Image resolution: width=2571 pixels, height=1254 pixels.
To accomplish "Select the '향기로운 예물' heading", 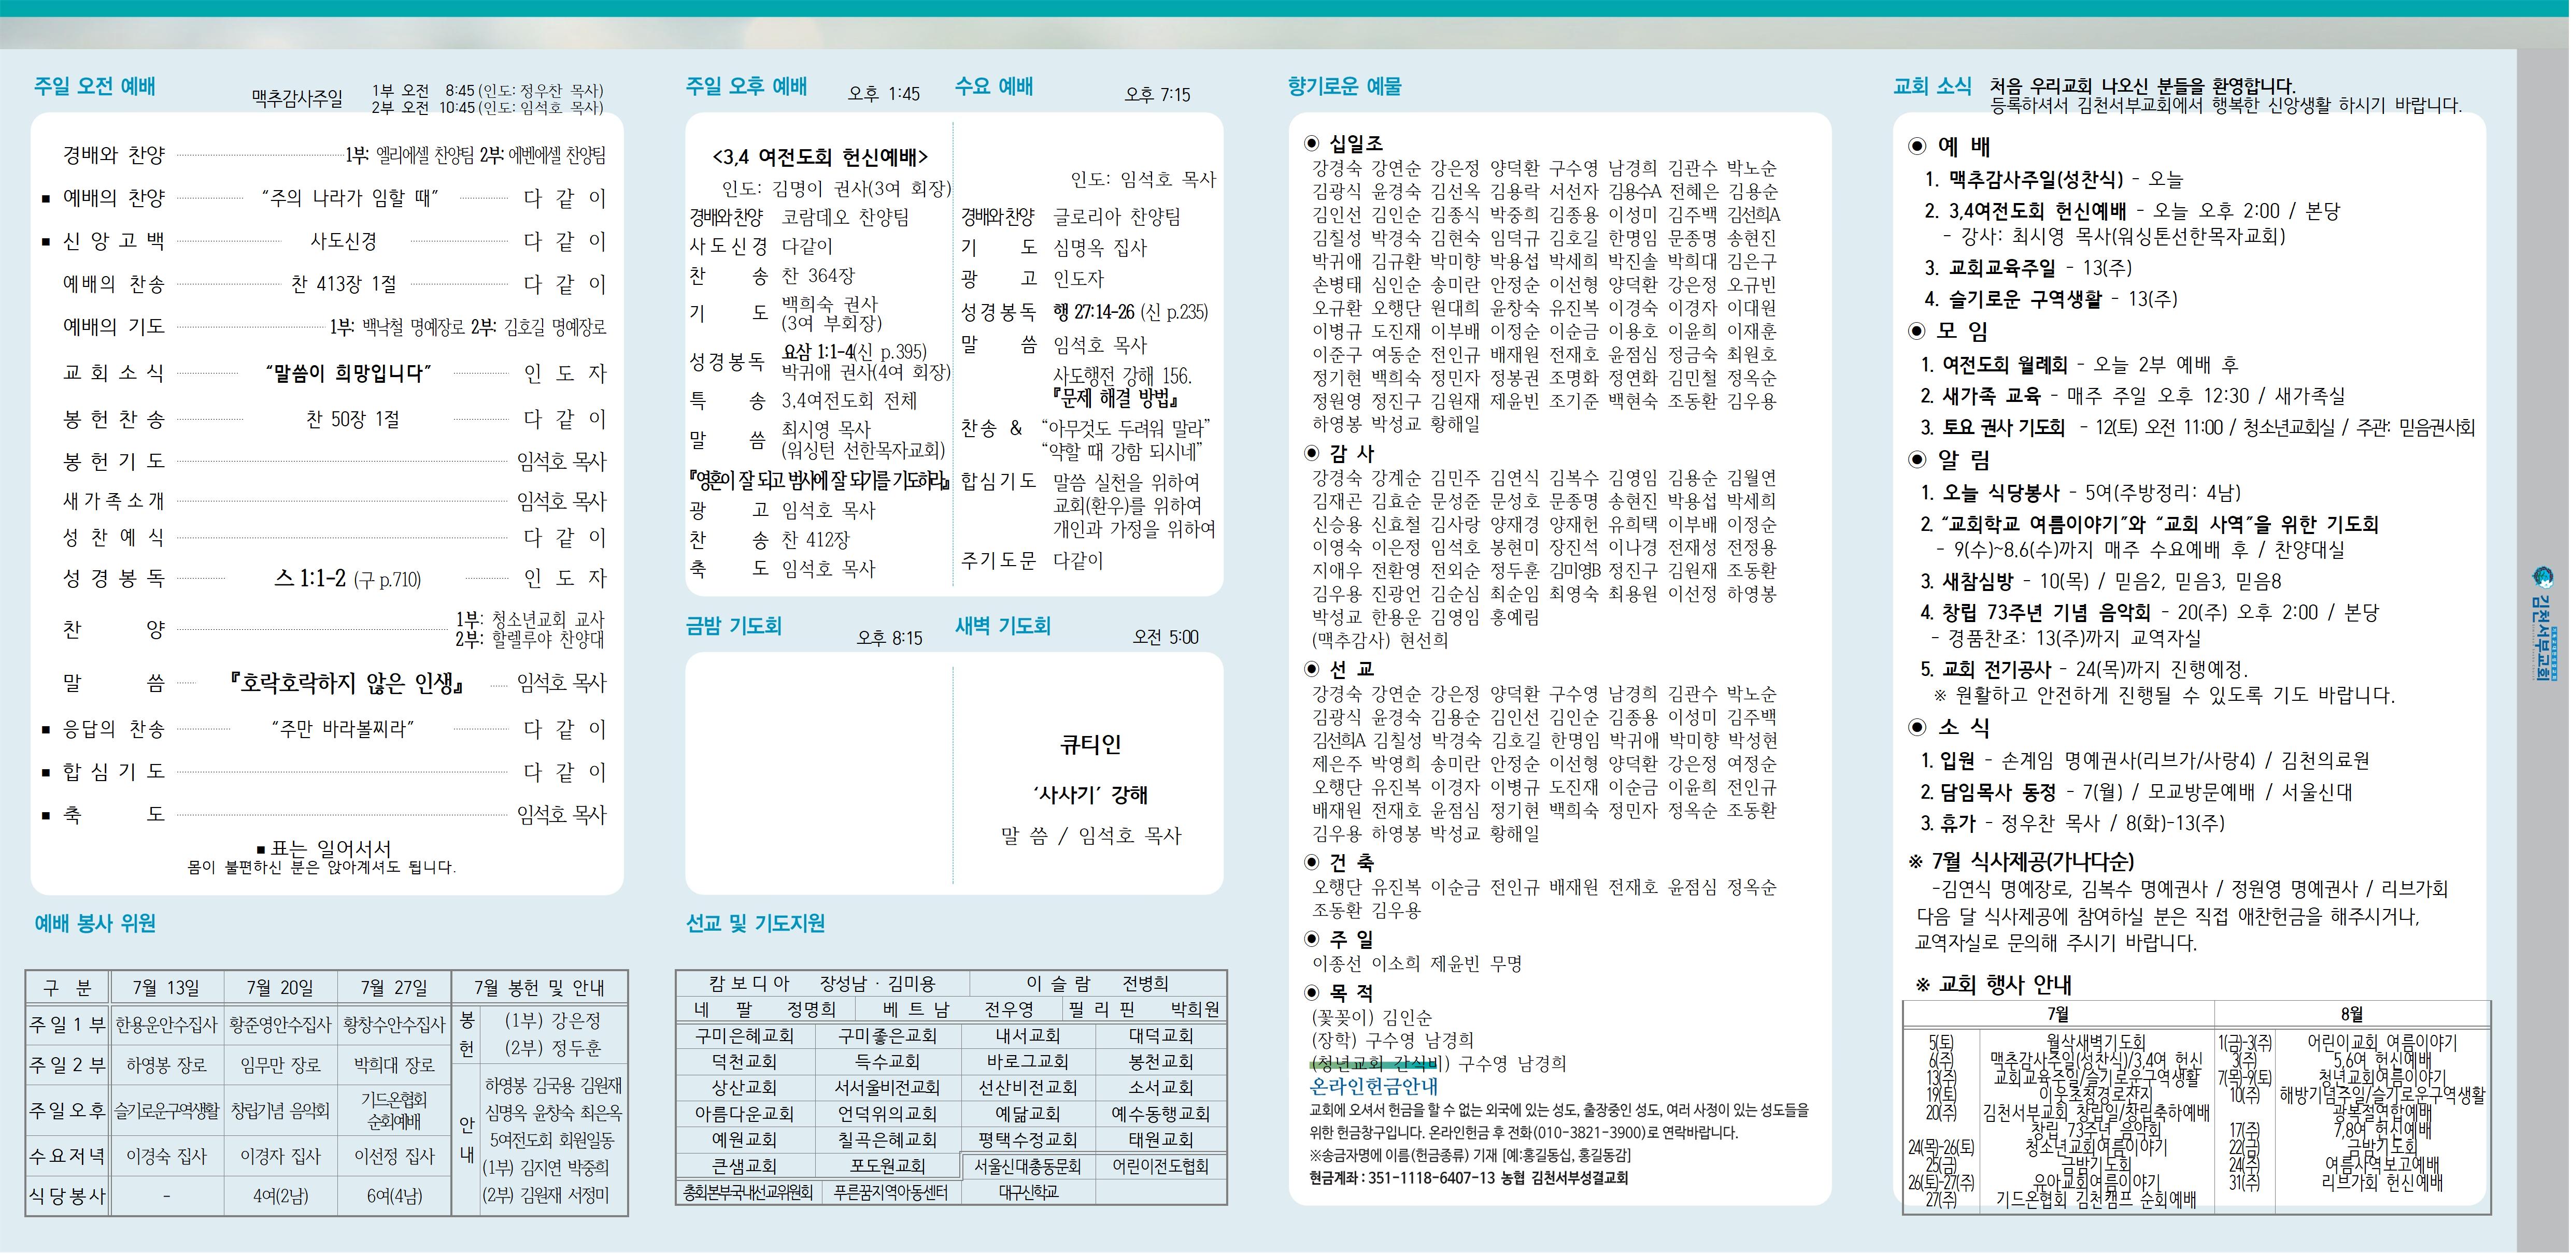I will point(1344,87).
